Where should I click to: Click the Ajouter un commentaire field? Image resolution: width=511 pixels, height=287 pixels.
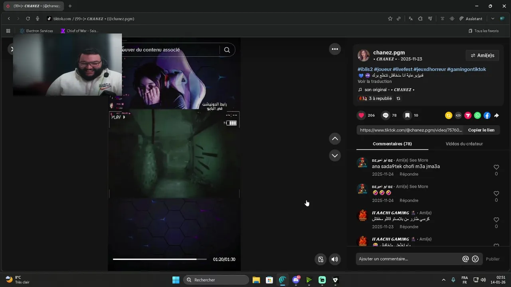409,259
